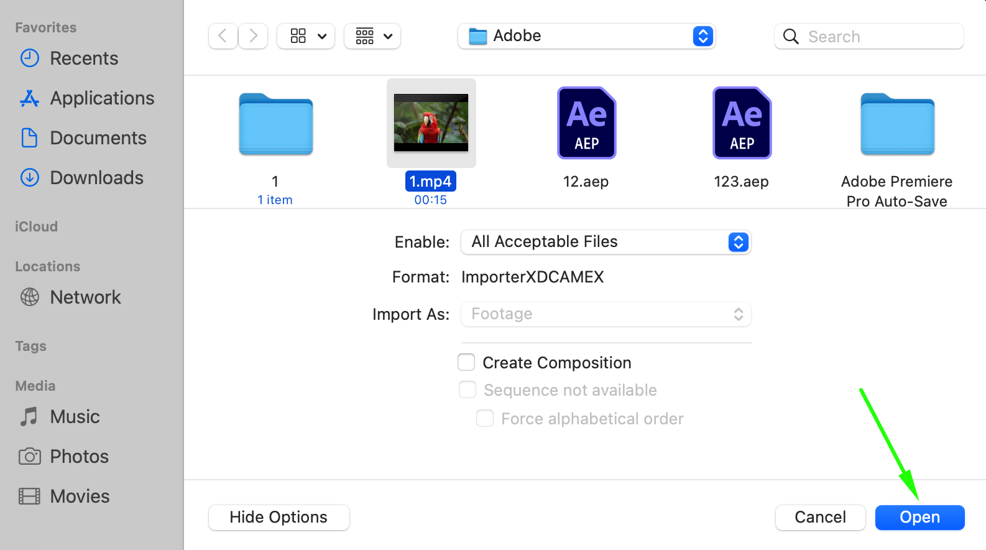Open Downloads in the sidebar

[x=96, y=178]
